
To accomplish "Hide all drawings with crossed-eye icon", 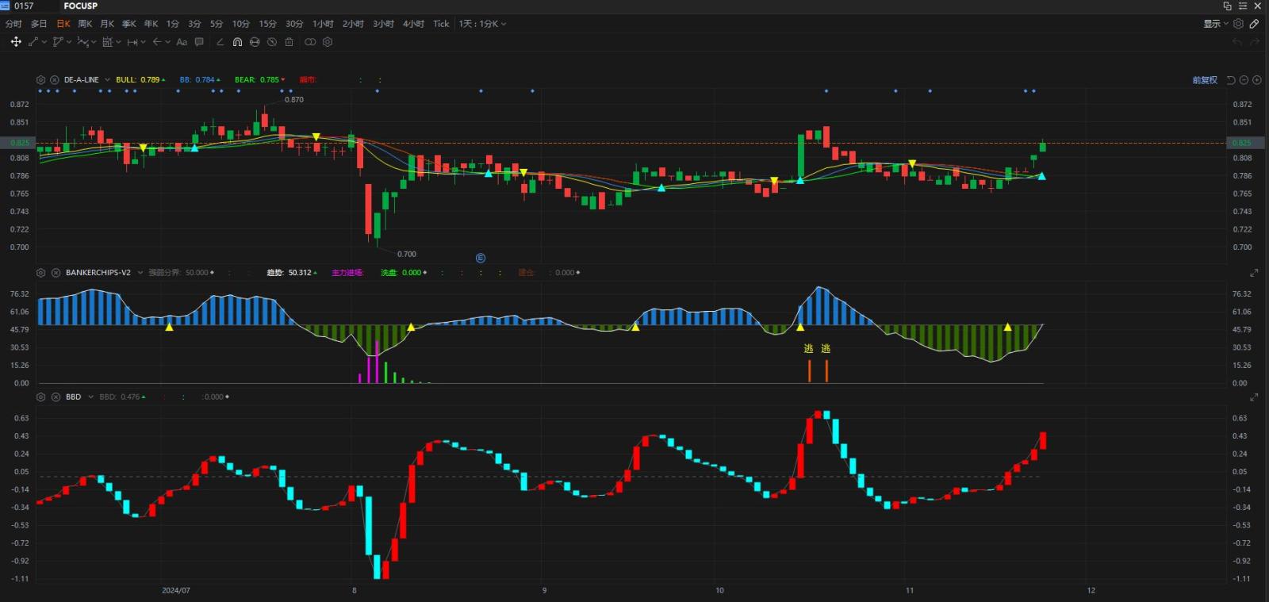I will click(272, 42).
